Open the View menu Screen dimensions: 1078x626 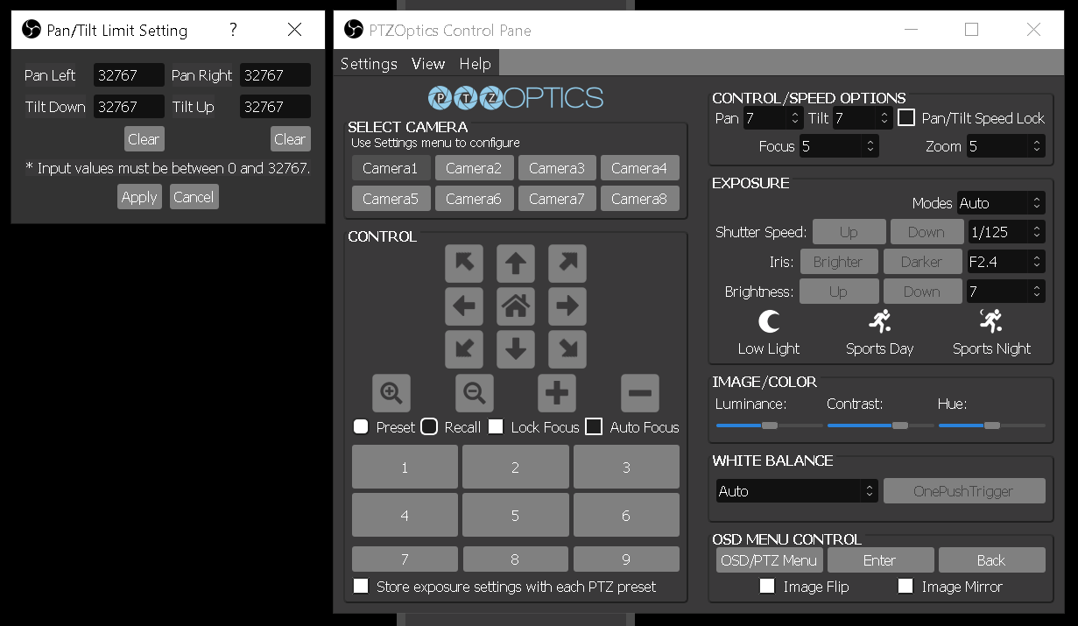point(428,64)
